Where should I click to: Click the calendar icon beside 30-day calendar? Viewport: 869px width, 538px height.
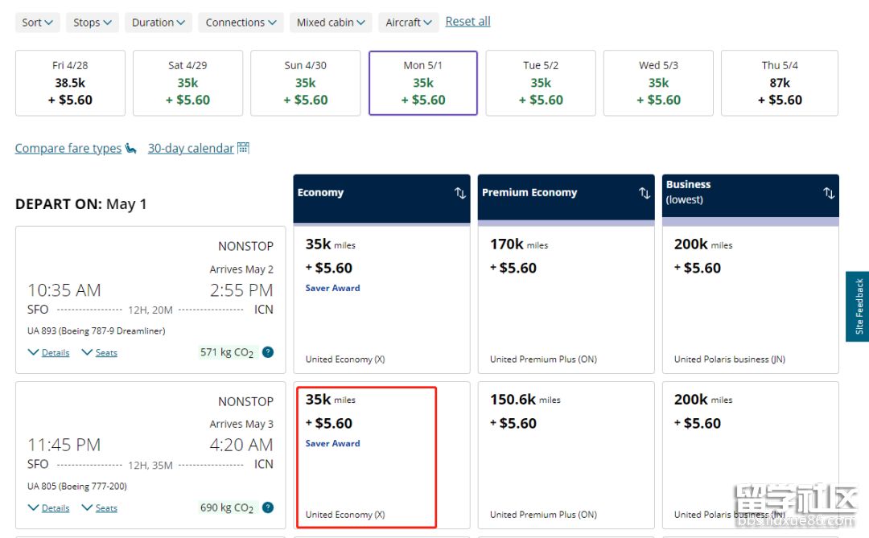(243, 148)
